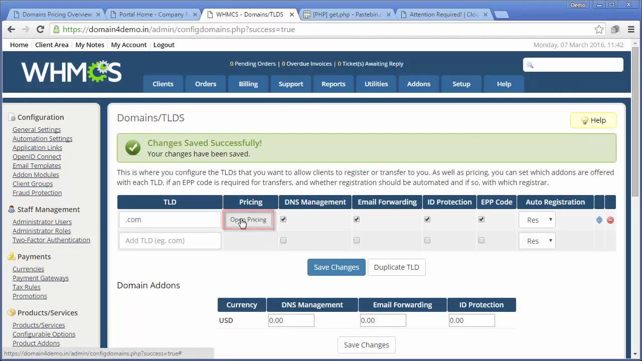Open the Chrome menu (hamburger icon)
This screenshot has height=361, width=642.
click(630, 29)
